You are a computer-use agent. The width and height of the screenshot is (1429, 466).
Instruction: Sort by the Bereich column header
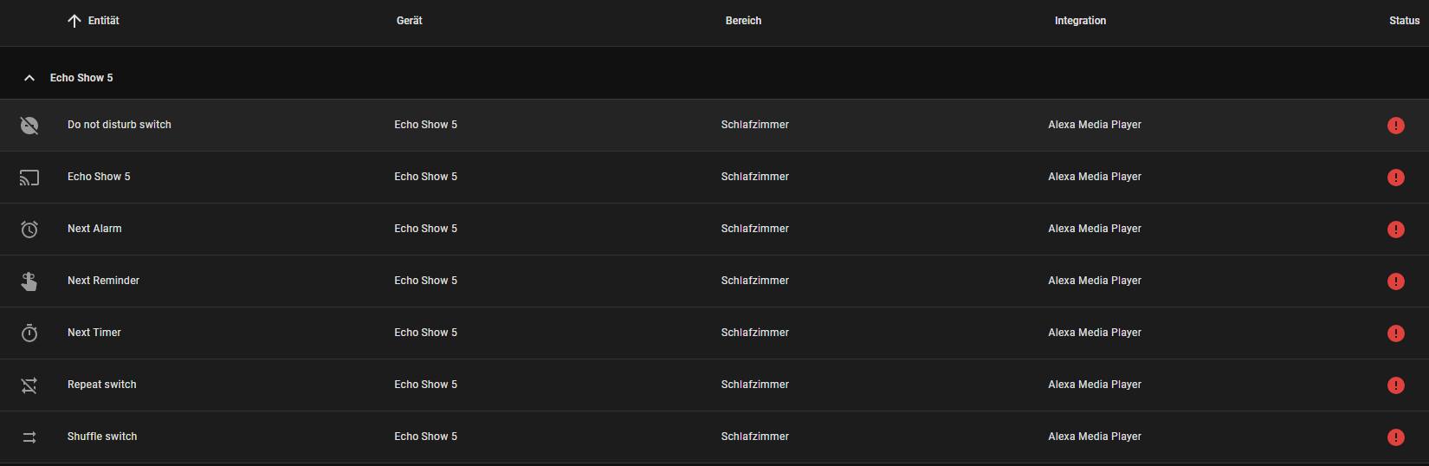[743, 21]
